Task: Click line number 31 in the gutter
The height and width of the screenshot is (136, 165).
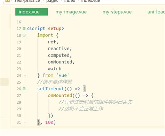Action: 19,122
